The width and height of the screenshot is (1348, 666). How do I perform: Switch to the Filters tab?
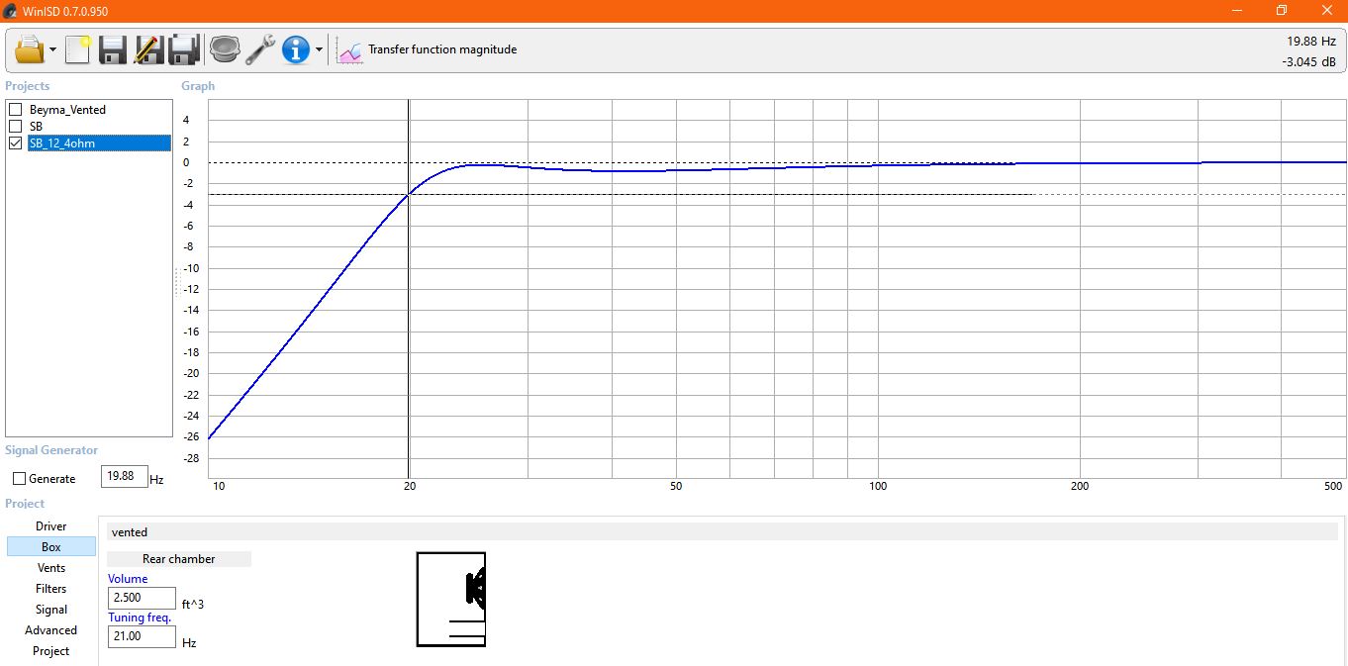[x=51, y=589]
